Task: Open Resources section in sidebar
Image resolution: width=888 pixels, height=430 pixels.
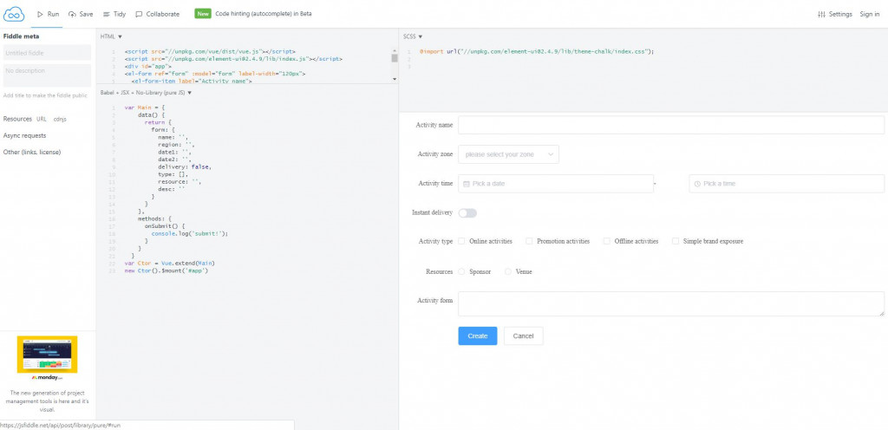Action: coord(17,119)
